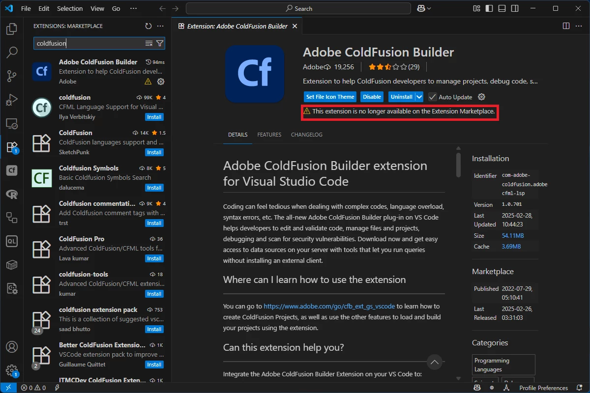Click the 3.69MB cache link
The height and width of the screenshot is (393, 590).
coord(511,247)
